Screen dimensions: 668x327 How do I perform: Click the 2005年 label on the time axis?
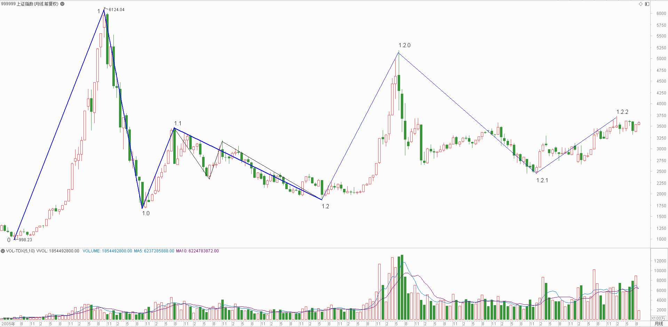click(8, 324)
